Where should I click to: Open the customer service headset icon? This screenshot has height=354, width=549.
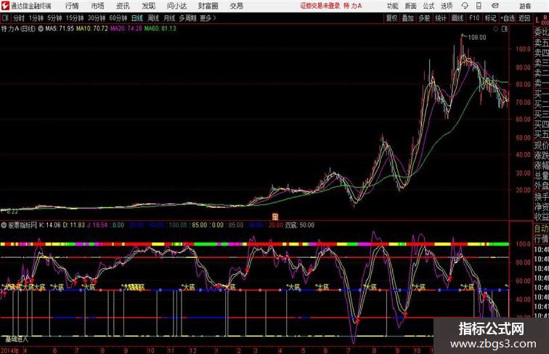pos(465,6)
